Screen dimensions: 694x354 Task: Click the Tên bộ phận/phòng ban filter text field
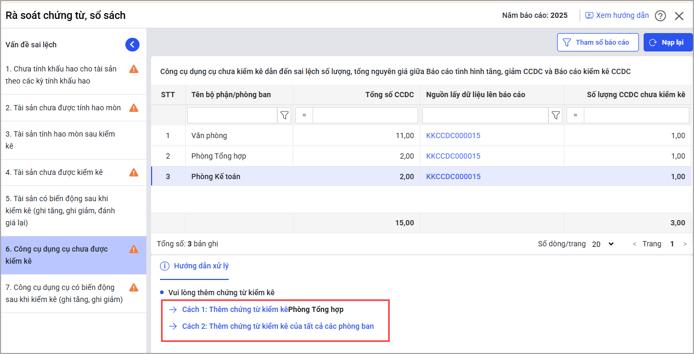pyautogui.click(x=232, y=115)
